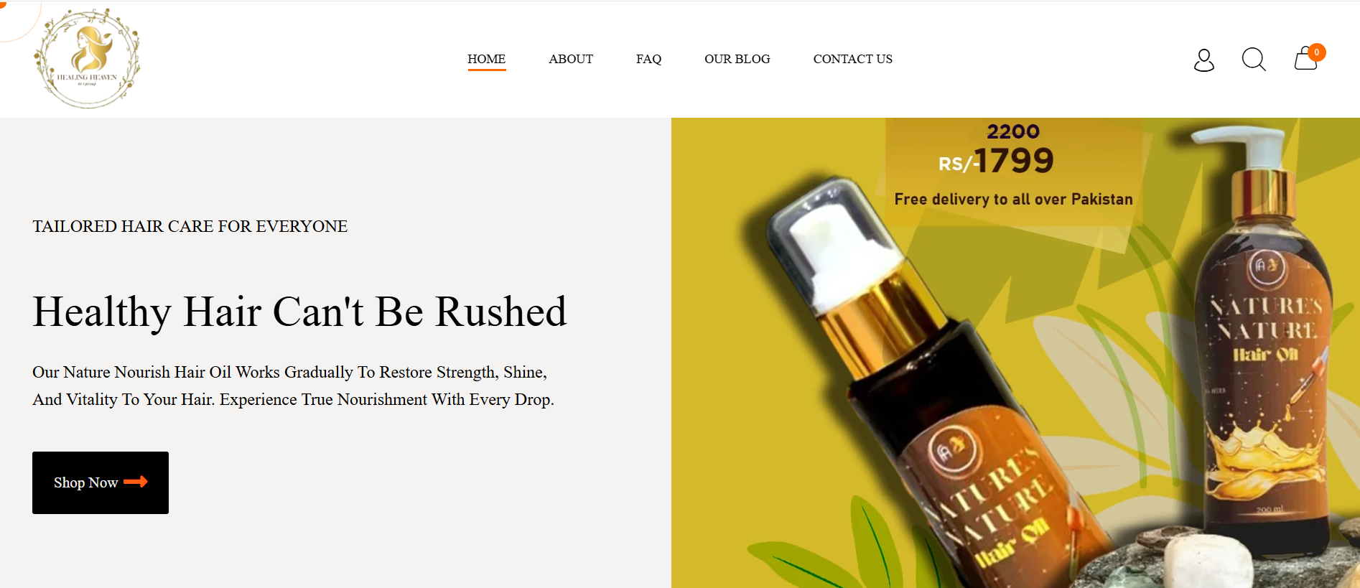Click the hair oil banner image
Viewport: 1360px width, 588px height.
point(1015,353)
